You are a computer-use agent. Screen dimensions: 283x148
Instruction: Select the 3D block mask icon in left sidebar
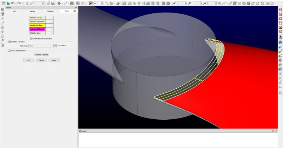[3, 14]
